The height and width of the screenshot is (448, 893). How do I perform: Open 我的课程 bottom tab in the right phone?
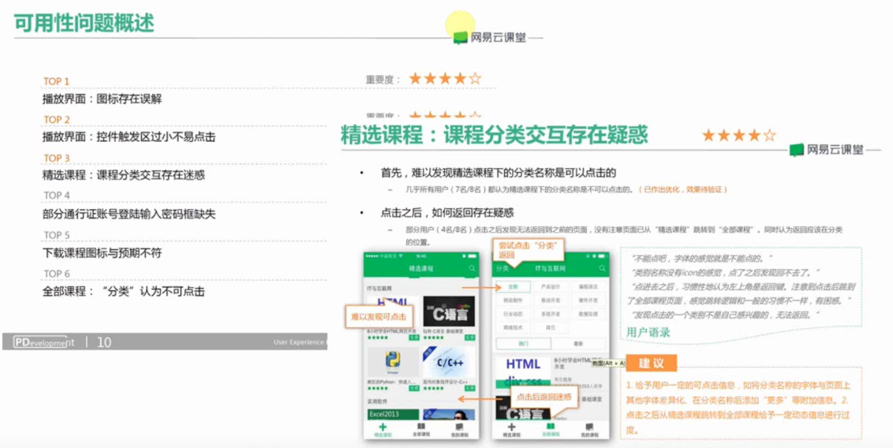(588, 429)
